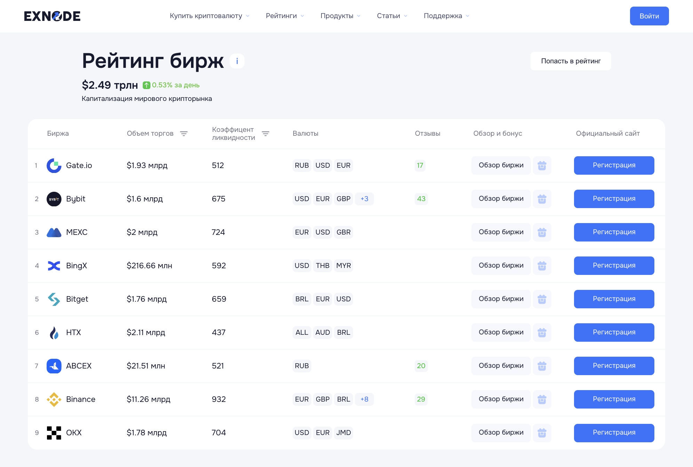Click the Bitget exchange logo
This screenshot has width=693, height=467.
click(x=54, y=299)
